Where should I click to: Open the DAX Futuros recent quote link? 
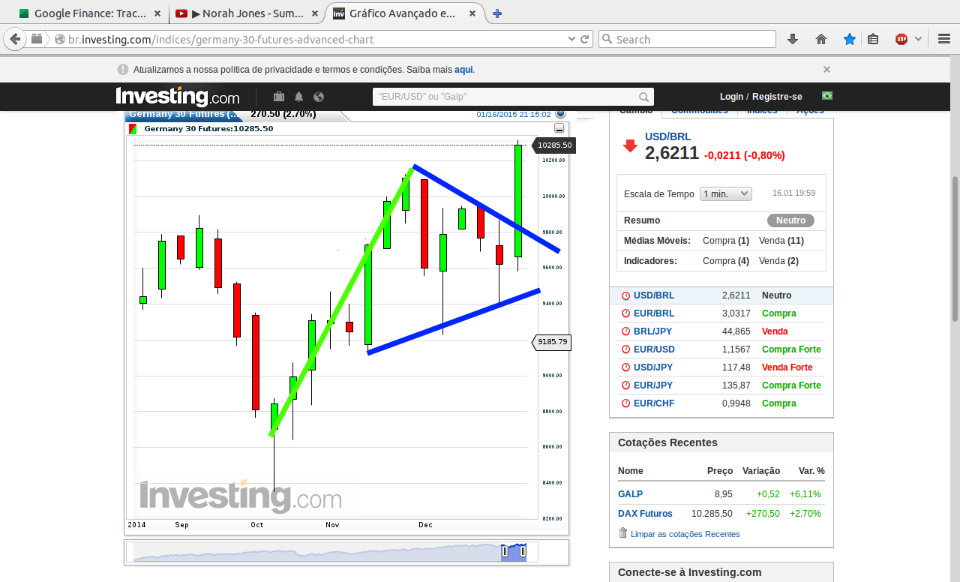pyautogui.click(x=645, y=514)
